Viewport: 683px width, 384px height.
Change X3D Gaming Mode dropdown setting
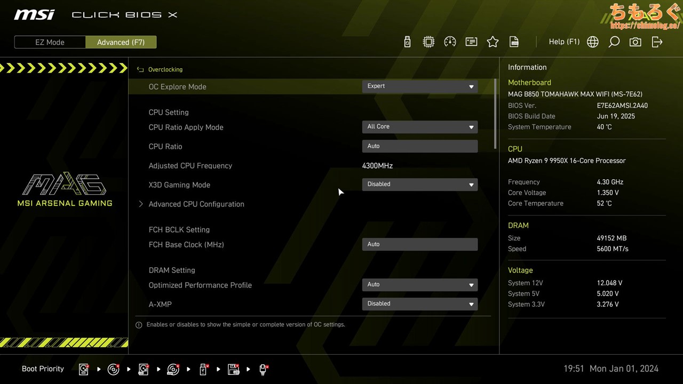click(x=419, y=185)
